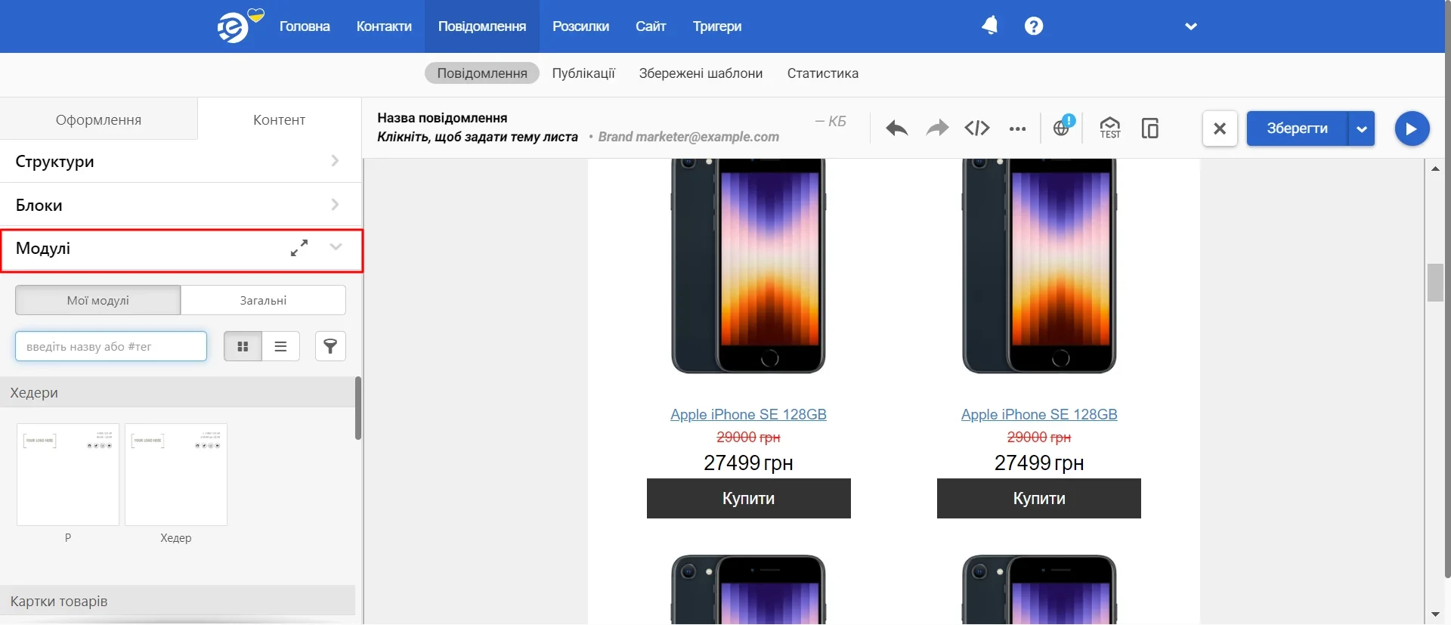Close the message editor

point(1220,128)
